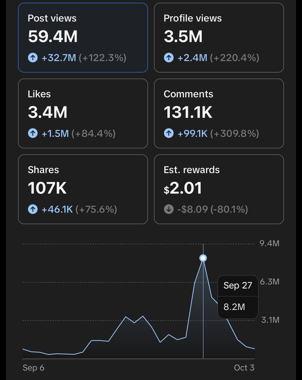
Task: Select the Likes metric card
Action: pyautogui.click(x=83, y=113)
